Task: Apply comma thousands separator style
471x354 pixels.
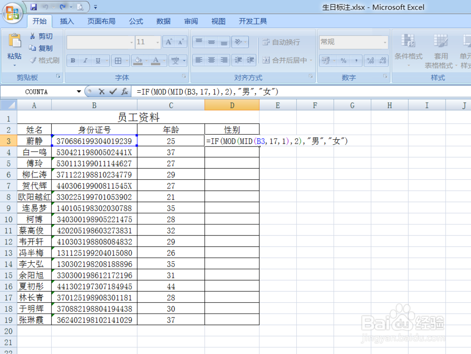Action: (x=356, y=61)
